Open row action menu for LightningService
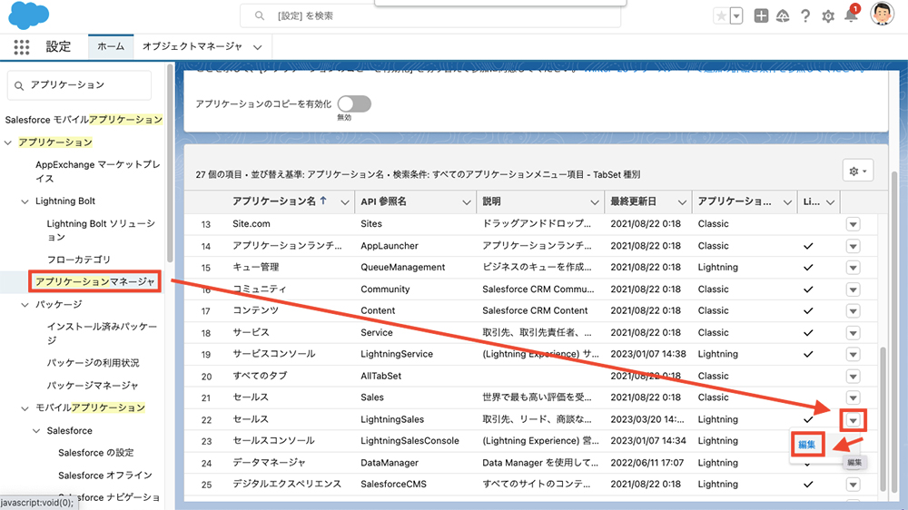The width and height of the screenshot is (908, 510). [x=853, y=354]
